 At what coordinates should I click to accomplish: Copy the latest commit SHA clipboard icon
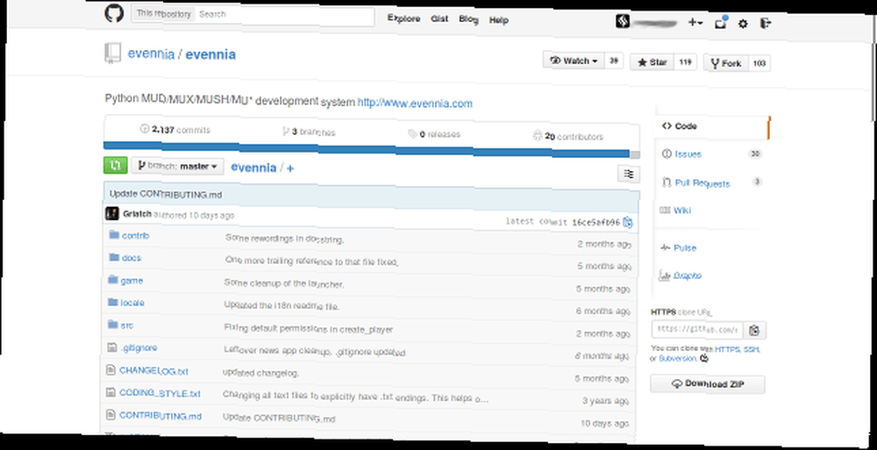pos(628,223)
